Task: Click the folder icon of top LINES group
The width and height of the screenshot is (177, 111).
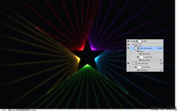Action: tap(134, 41)
